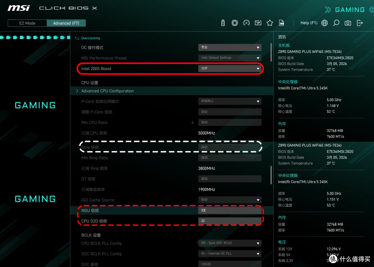Go back using the Overclocking arrow icon
This screenshot has height=267, width=374.
point(77,38)
